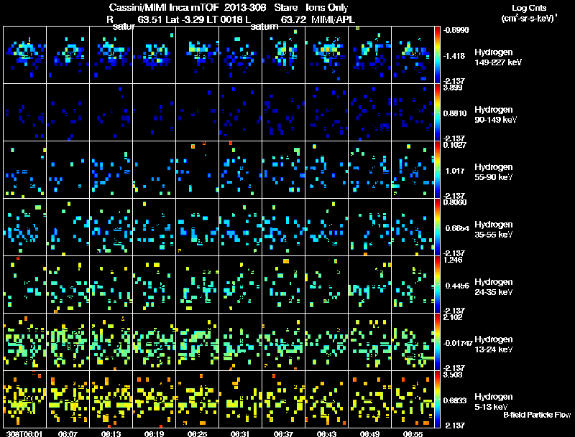Click the '06:49' time label

coord(369,433)
